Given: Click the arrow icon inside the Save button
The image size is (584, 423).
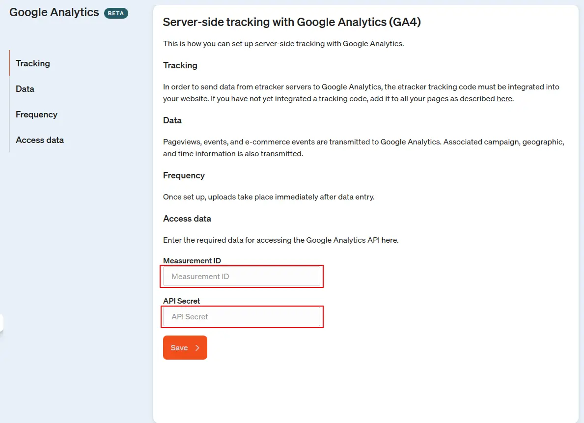Looking at the screenshot, I should [x=197, y=347].
